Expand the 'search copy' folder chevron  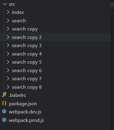8,29
